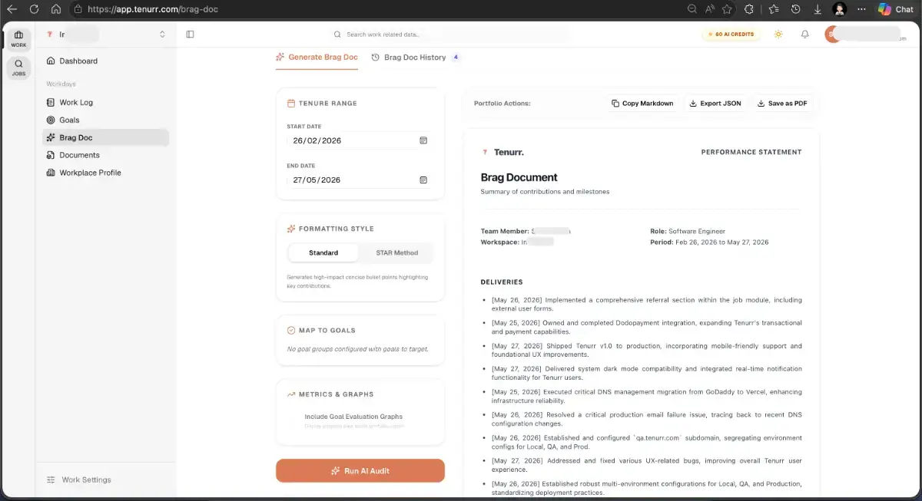Viewport: 922px width, 501px height.
Task: Click the Start Date field 26/02/2026
Action: click(x=360, y=140)
